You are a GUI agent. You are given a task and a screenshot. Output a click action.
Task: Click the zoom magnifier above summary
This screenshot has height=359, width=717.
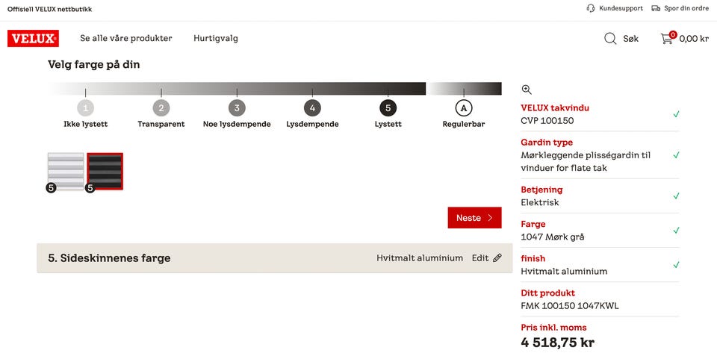point(527,90)
